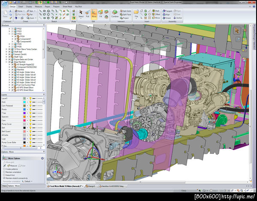
Task: Select the Anchor assembly tool
Action: [178, 18]
